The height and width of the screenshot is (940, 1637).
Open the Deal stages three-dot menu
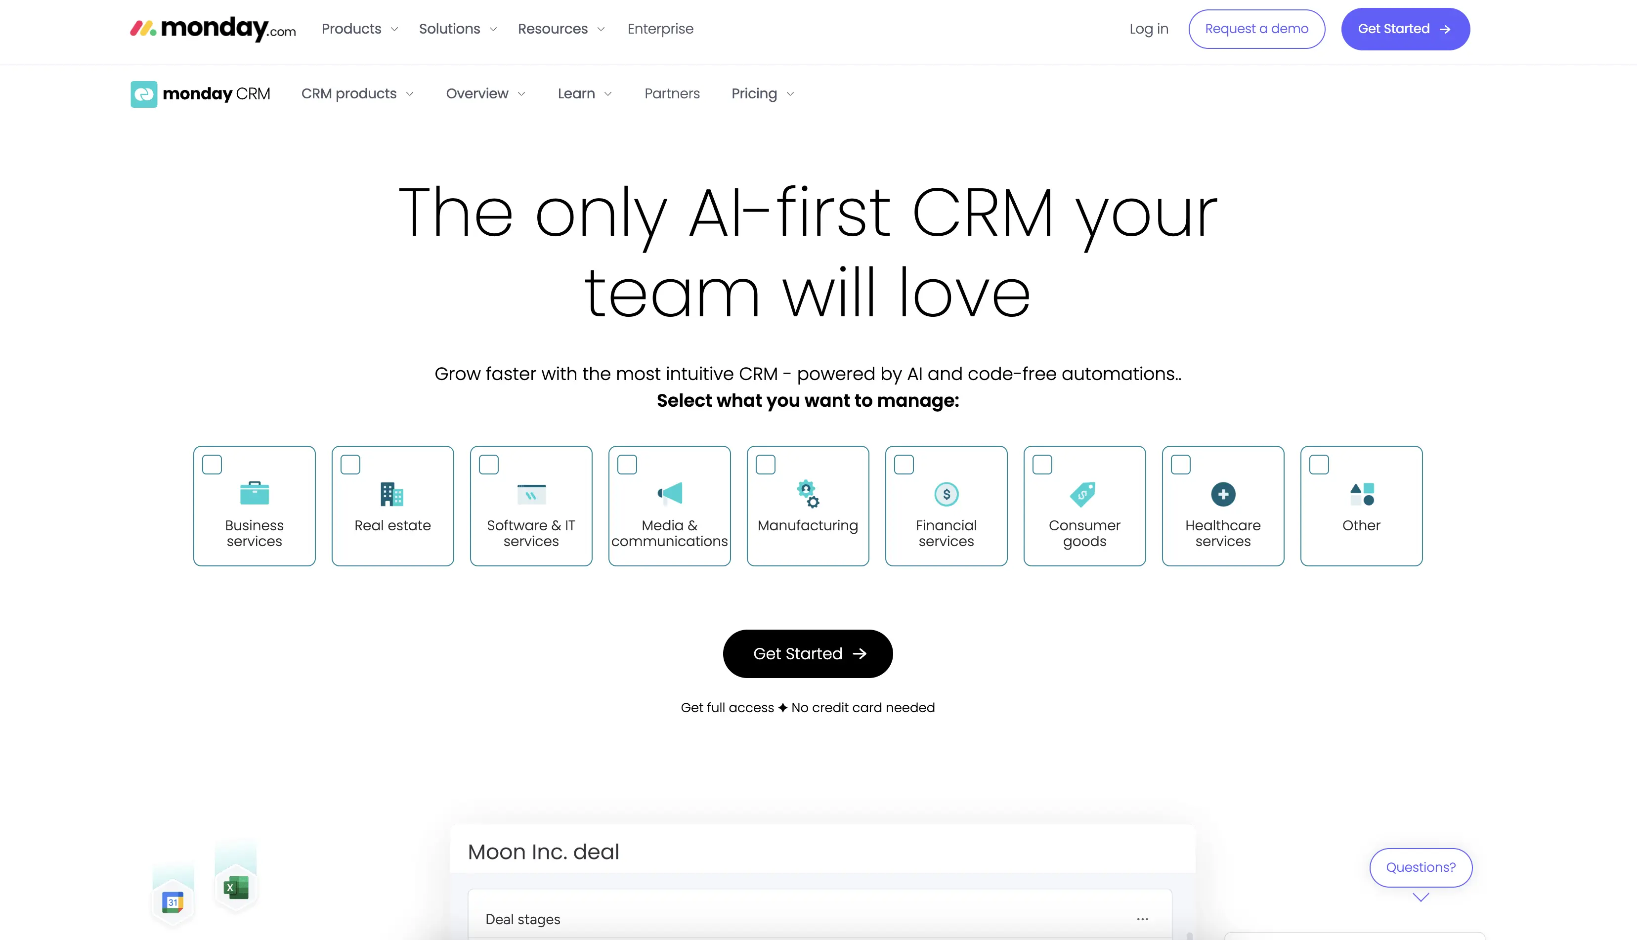[x=1142, y=919]
